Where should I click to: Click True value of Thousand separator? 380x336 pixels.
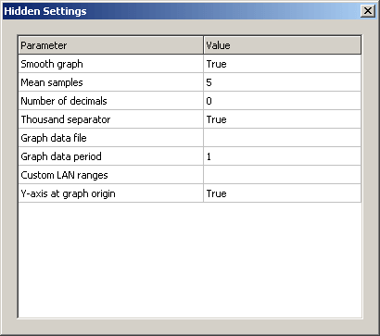[x=282, y=119]
